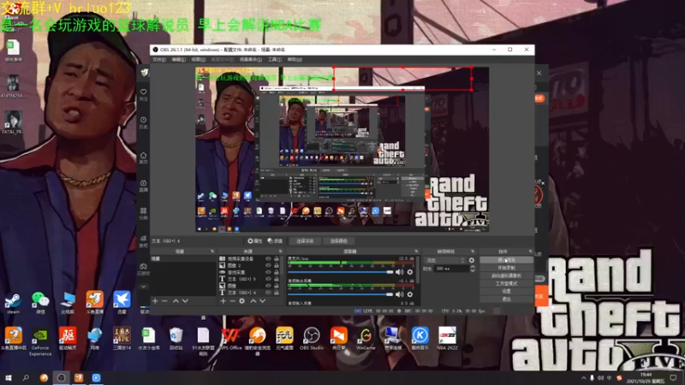Pop out the Sources dock header icon
Image resolution: width=685 pixels, height=385 pixels.
[281, 252]
